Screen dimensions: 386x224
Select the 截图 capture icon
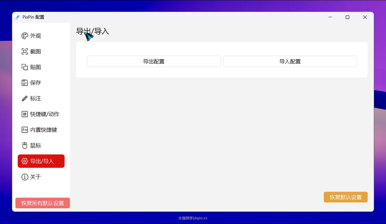tap(25, 52)
